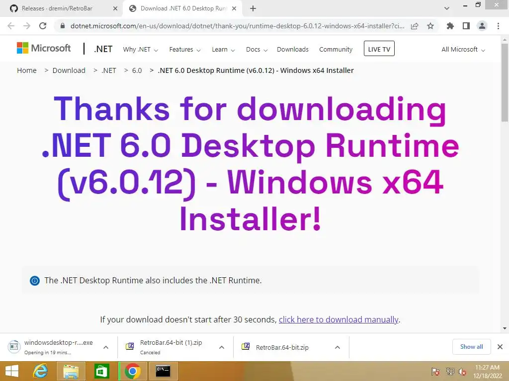Click the network tray icon

click(x=450, y=372)
